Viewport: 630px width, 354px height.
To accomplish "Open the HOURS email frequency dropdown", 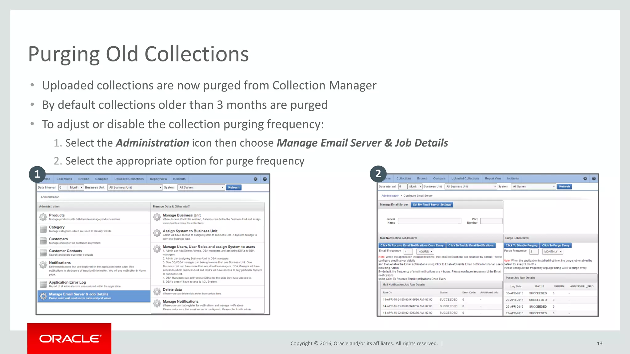I will [x=425, y=252].
